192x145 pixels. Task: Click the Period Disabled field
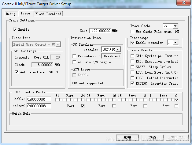click(x=111, y=56)
